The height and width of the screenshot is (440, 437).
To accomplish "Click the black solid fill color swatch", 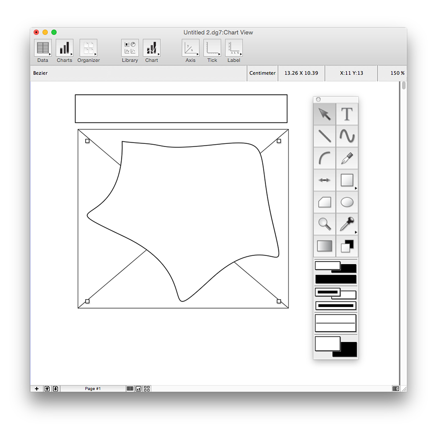I will coord(336,279).
